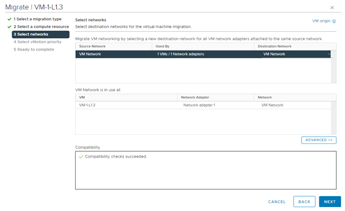Sort by Source Network column header
The width and height of the screenshot is (345, 211).
[x=113, y=46]
